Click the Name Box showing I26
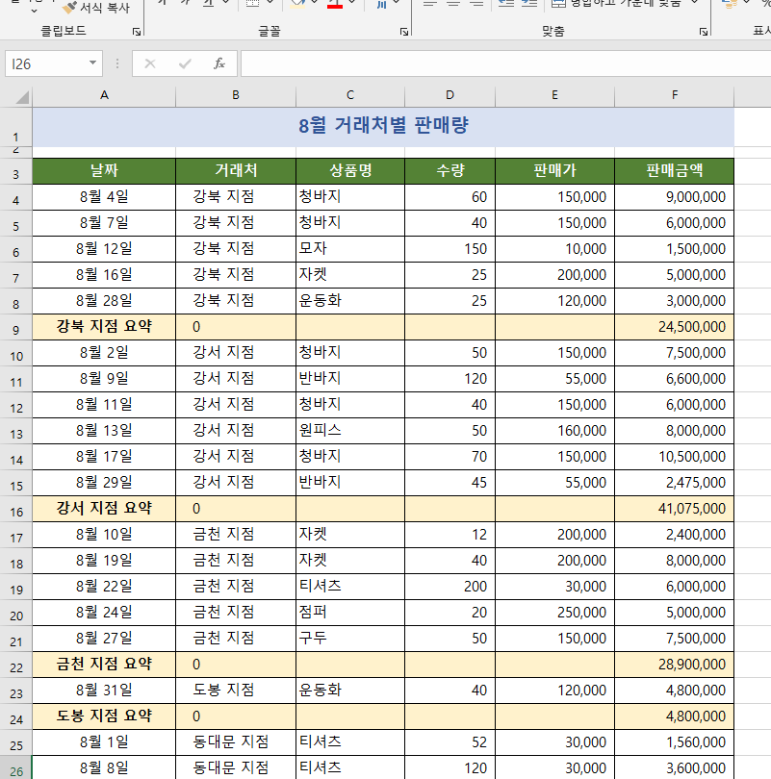The image size is (771, 779). (54, 63)
